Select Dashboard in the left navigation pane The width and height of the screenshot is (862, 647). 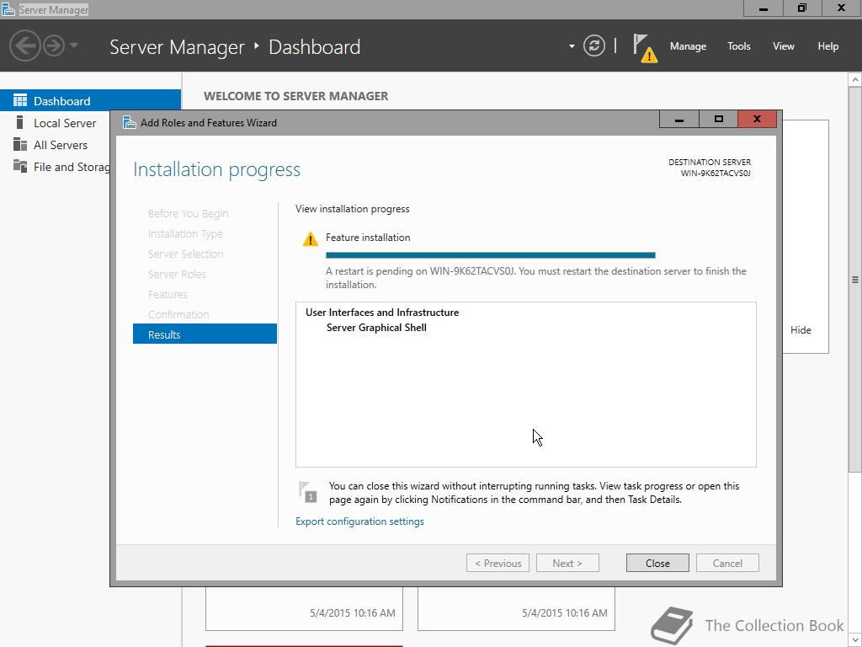click(90, 101)
